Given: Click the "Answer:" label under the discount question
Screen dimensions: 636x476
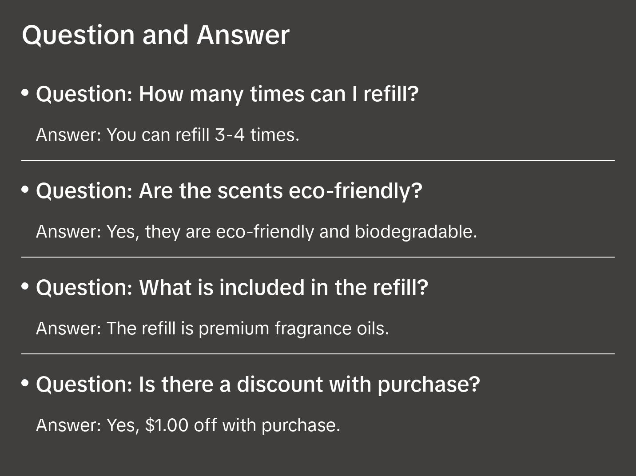Looking at the screenshot, I should 69,425.
